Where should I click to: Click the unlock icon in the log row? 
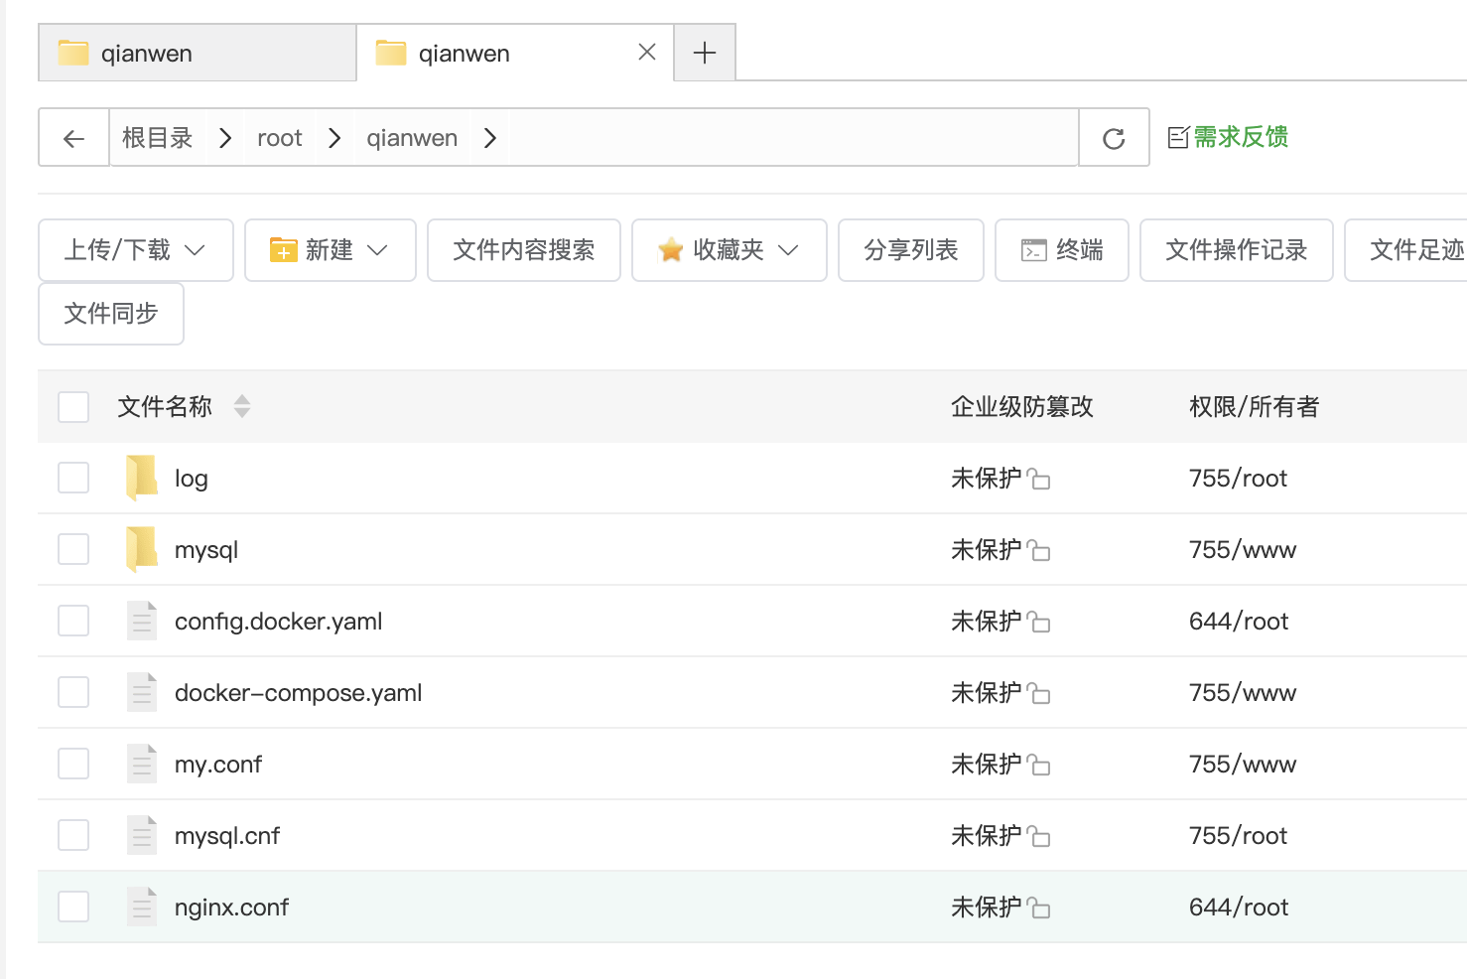point(1038,479)
